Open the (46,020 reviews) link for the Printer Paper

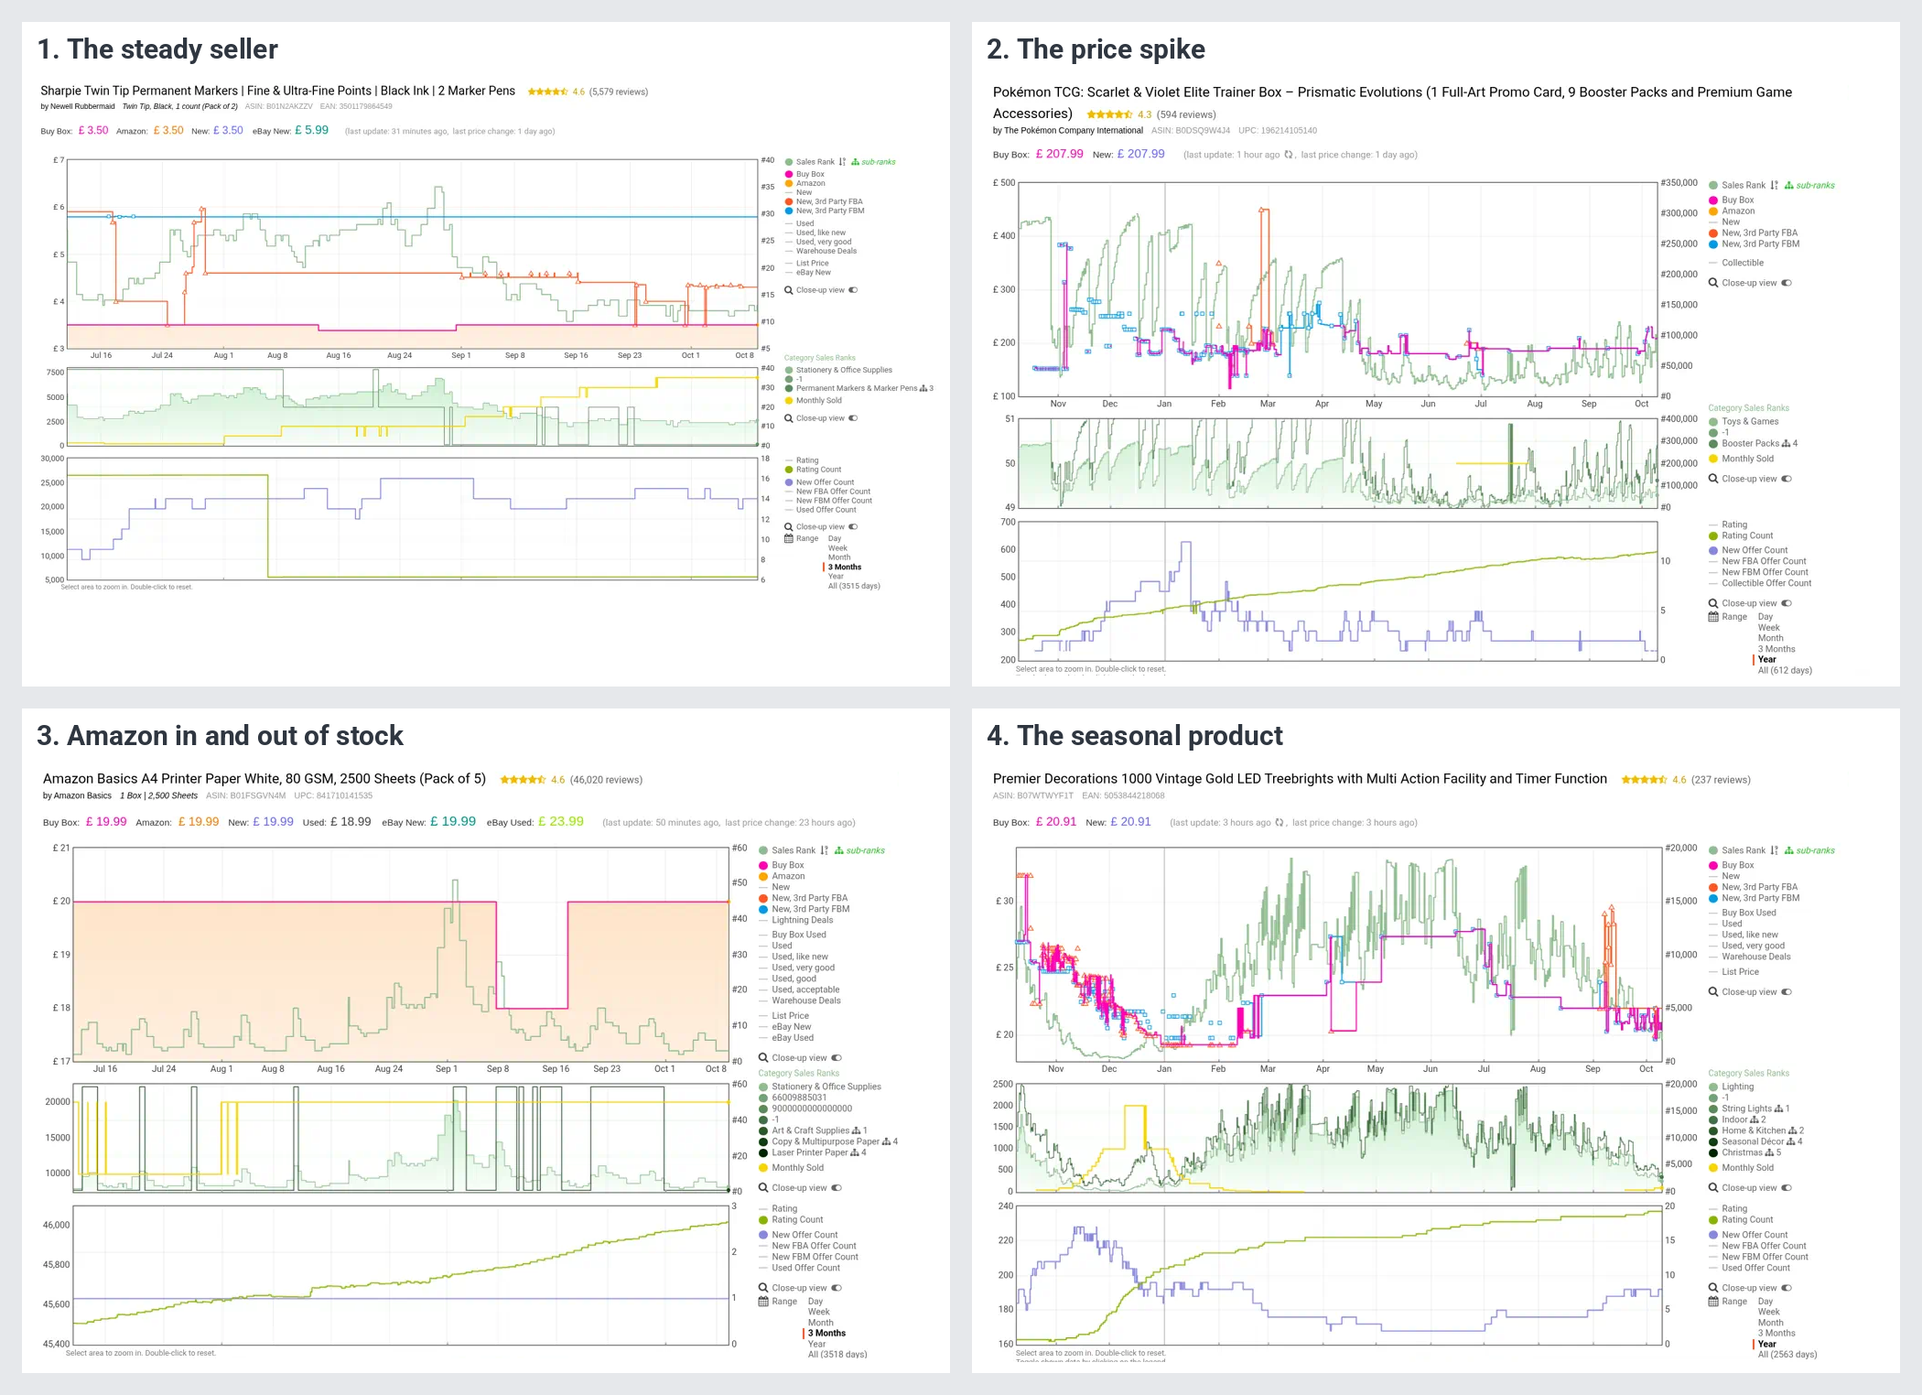[x=606, y=780]
